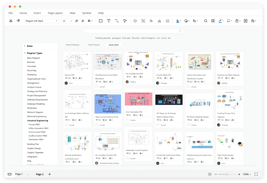Screen dimensions: 267x183
Task: Click the network diagram trending search
Action: click(x=148, y=38)
